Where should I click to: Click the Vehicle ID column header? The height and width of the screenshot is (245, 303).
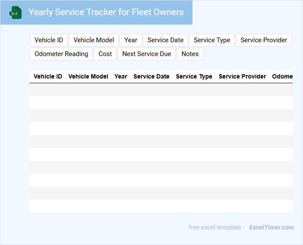pyautogui.click(x=48, y=76)
